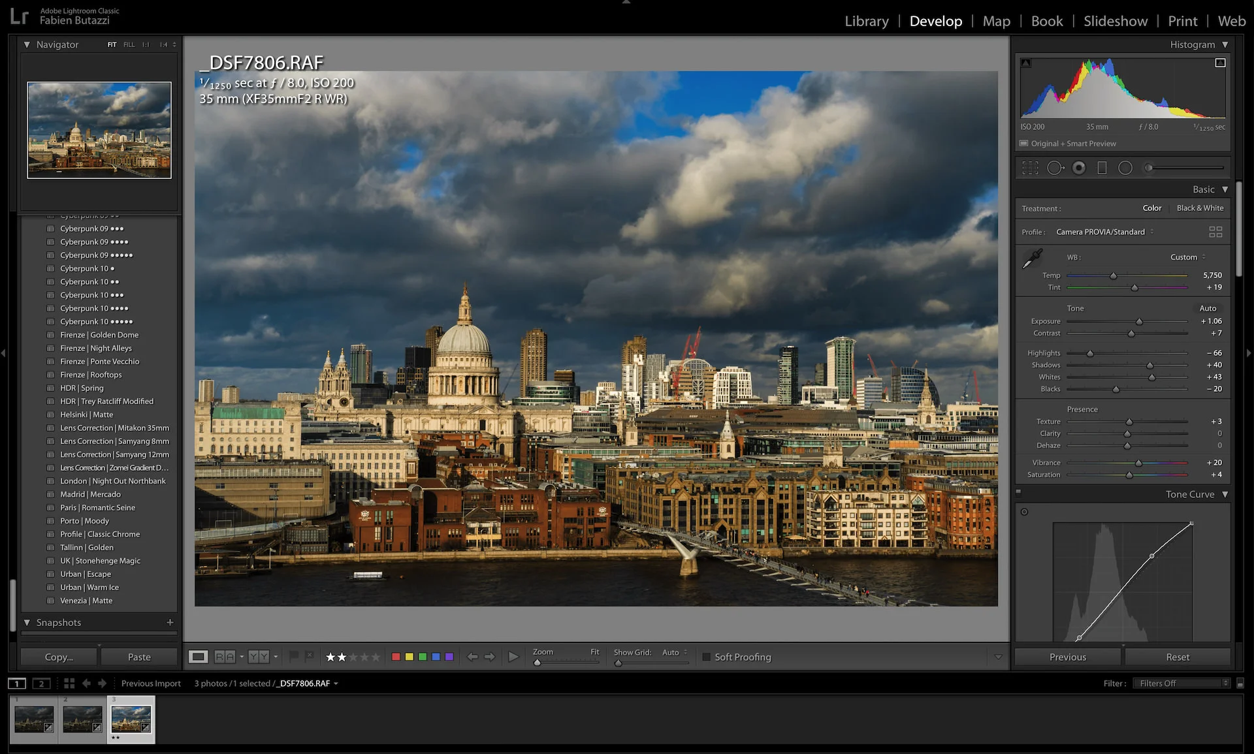
Task: Open the Print module
Action: [1183, 21]
